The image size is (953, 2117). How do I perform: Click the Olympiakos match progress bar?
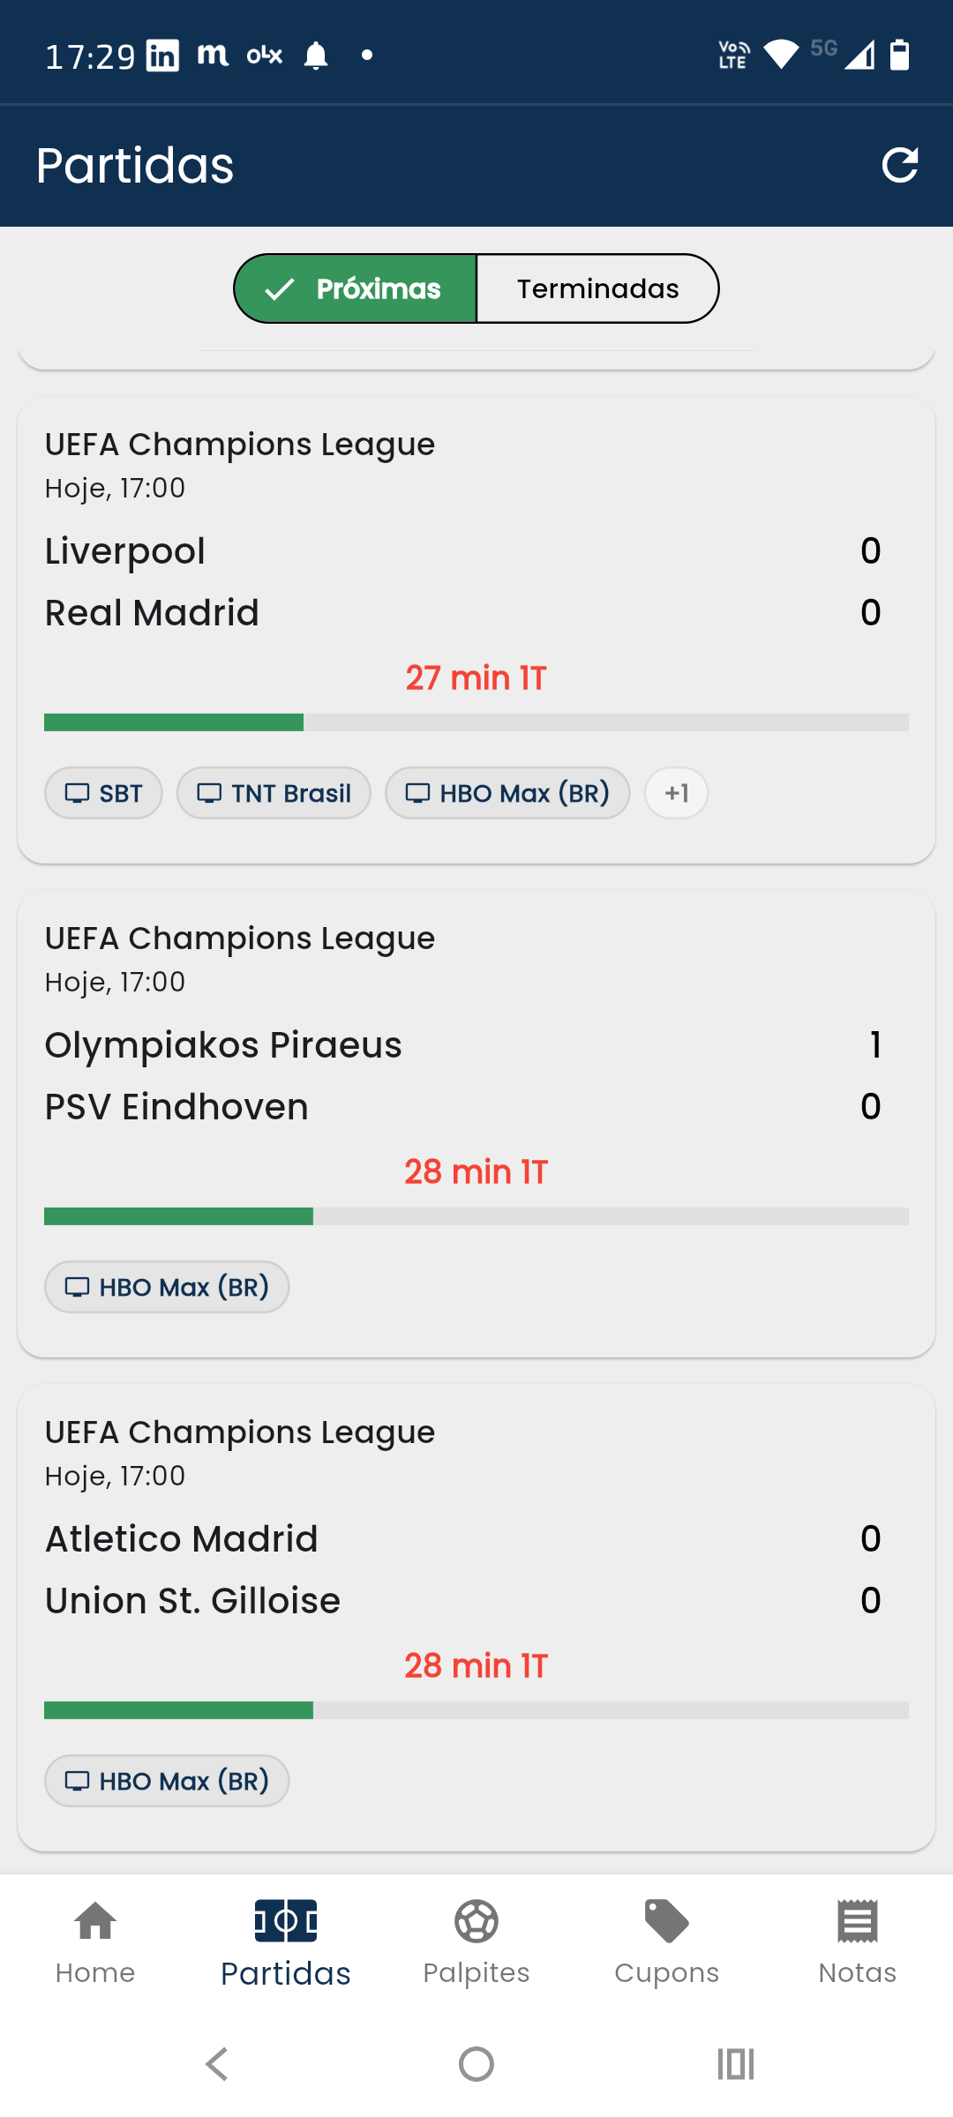click(476, 1216)
